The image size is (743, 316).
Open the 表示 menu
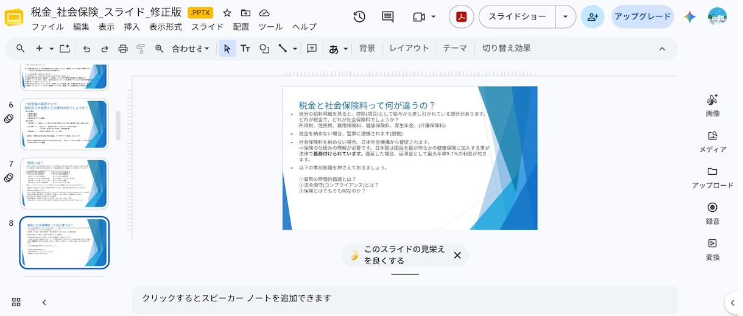tap(107, 27)
